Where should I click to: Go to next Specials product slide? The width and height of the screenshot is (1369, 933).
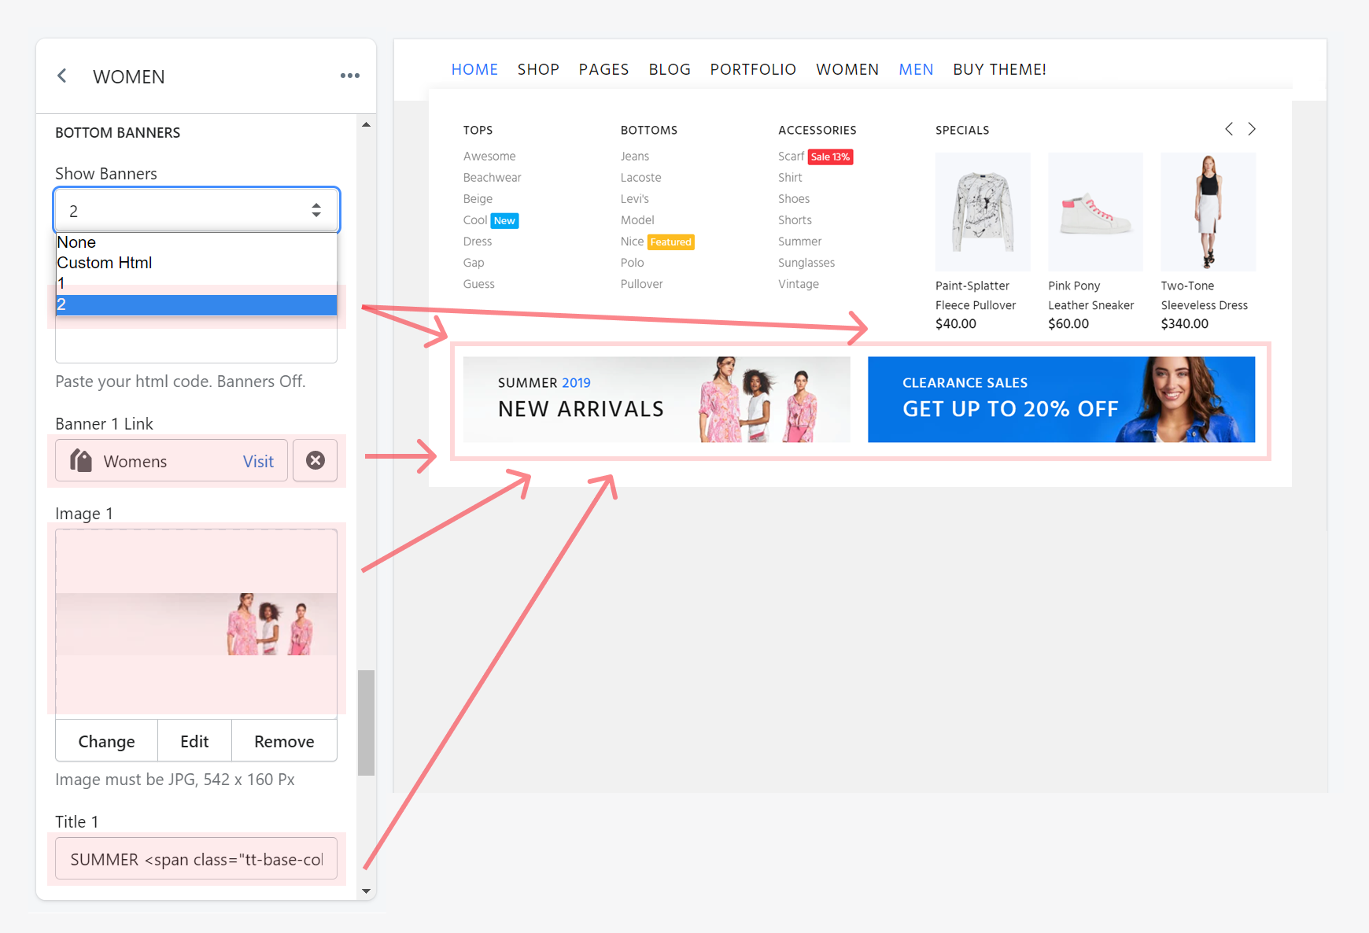[1252, 129]
